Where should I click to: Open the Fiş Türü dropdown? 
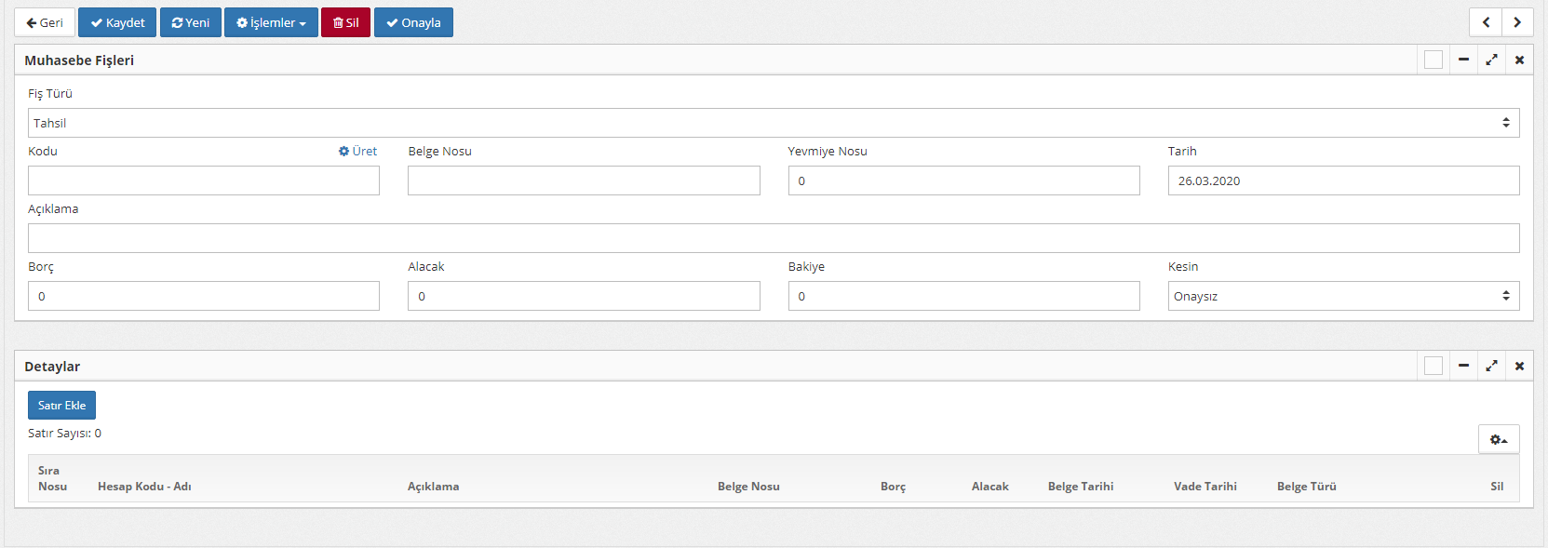point(773,123)
